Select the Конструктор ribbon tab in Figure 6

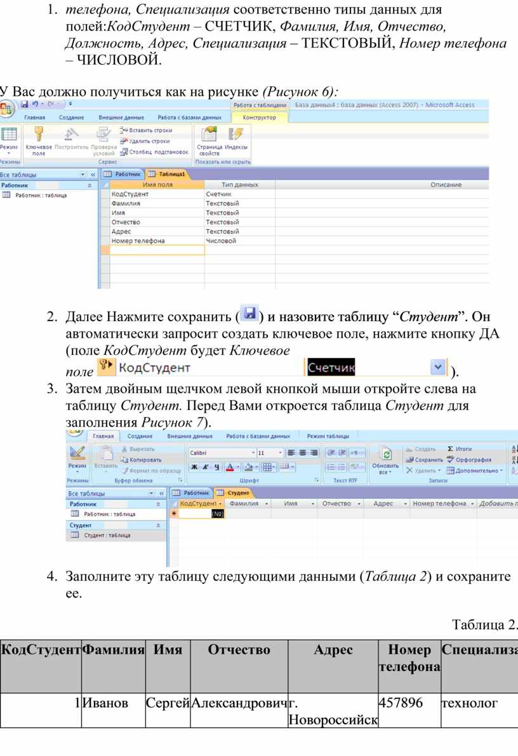(x=260, y=117)
